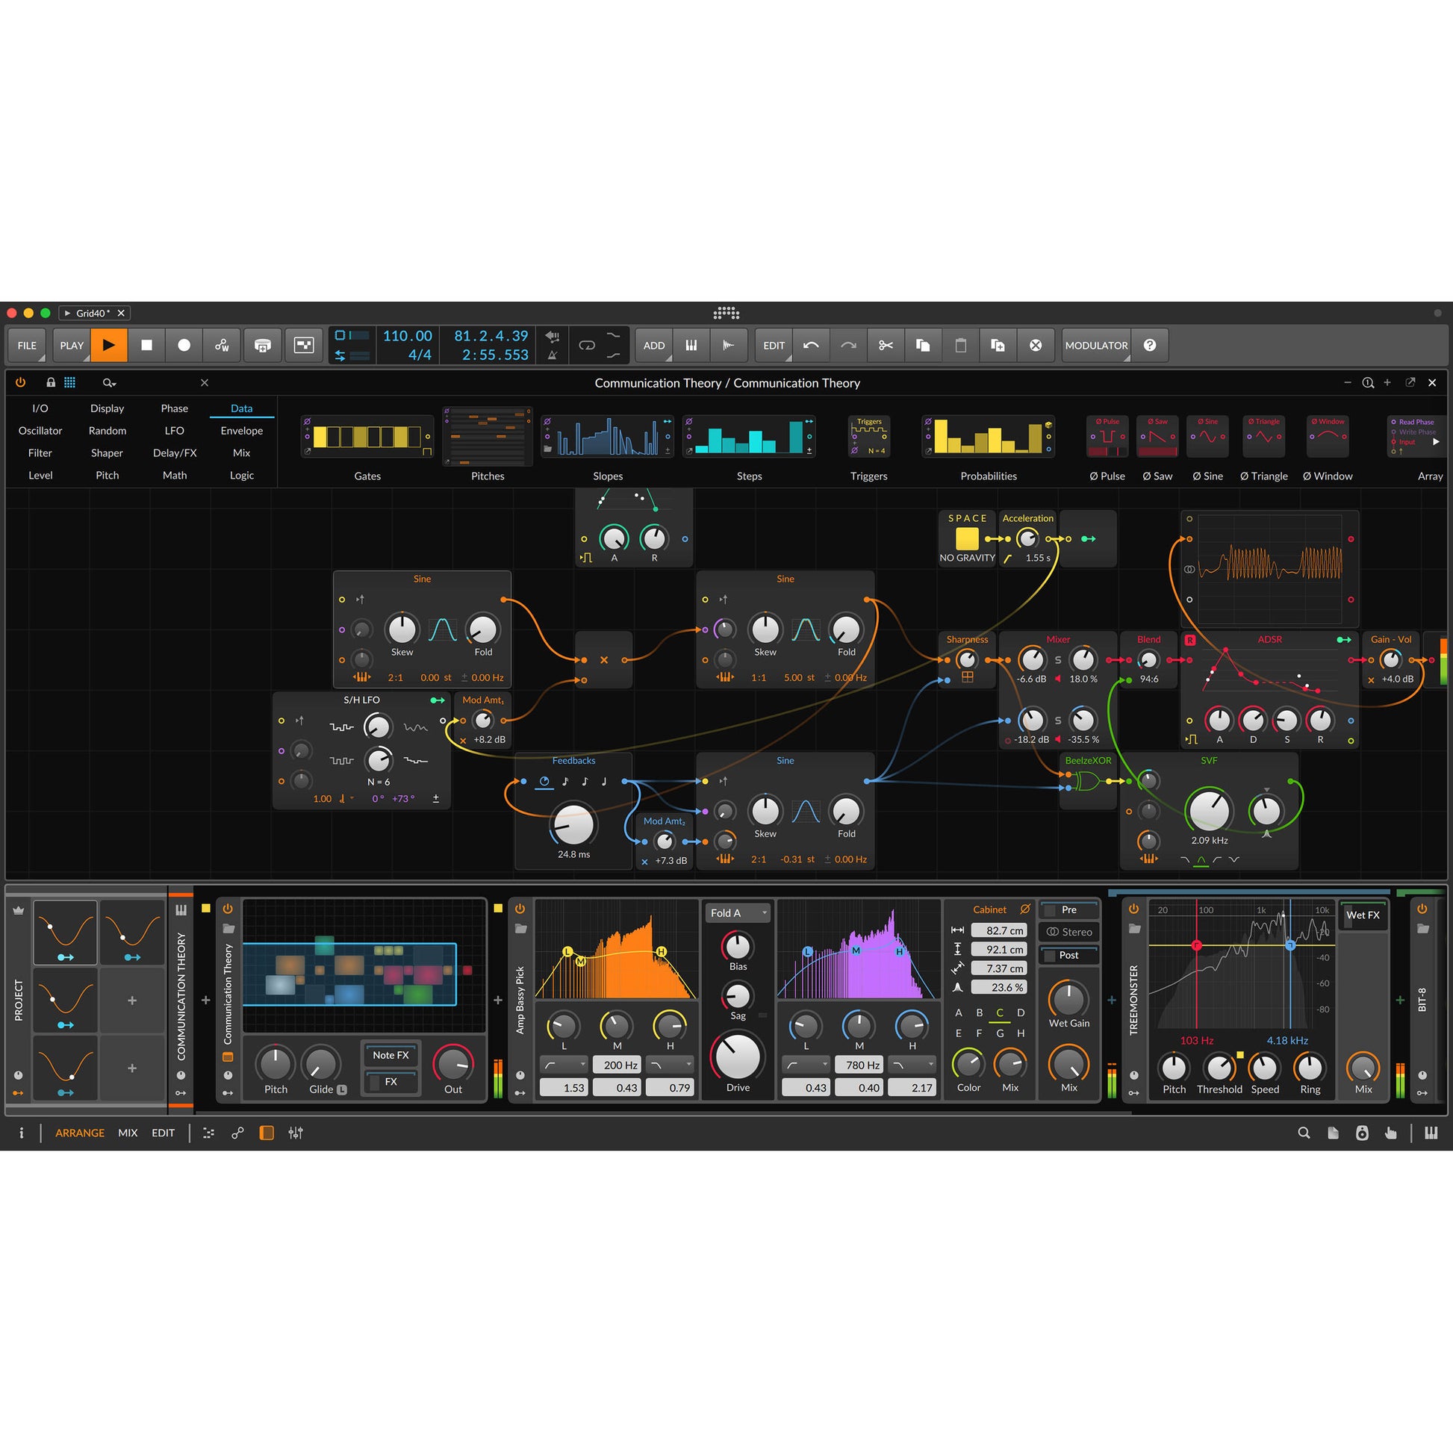Open mixer sliders icon in footer
The height and width of the screenshot is (1453, 1453).
[x=296, y=1133]
